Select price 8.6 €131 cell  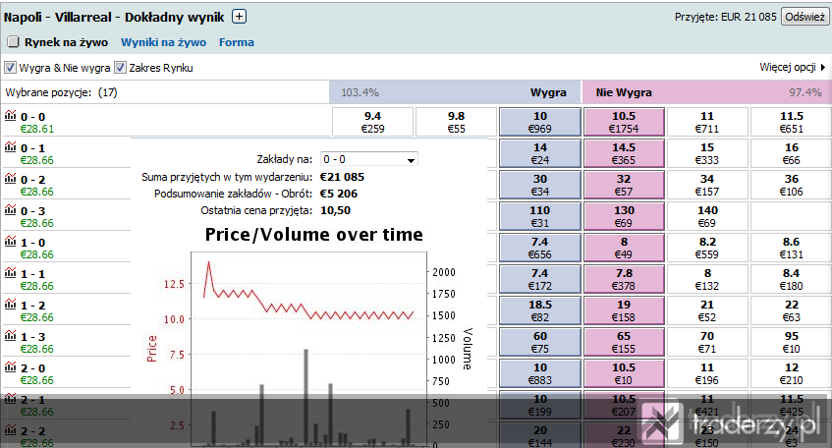(791, 248)
